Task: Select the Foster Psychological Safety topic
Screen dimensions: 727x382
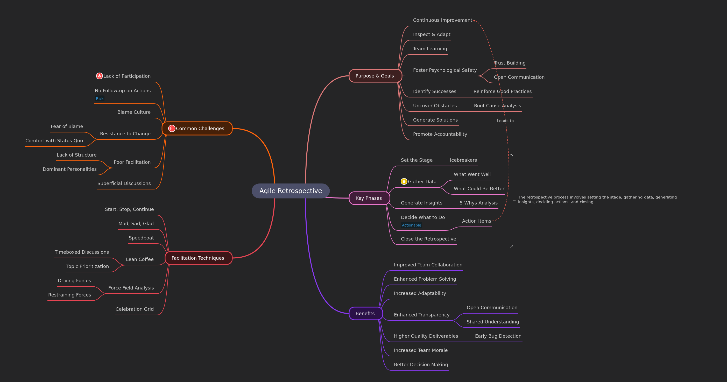Action: coord(444,70)
